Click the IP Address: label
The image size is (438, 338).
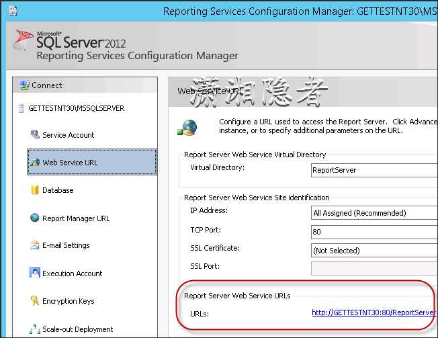pos(209,210)
